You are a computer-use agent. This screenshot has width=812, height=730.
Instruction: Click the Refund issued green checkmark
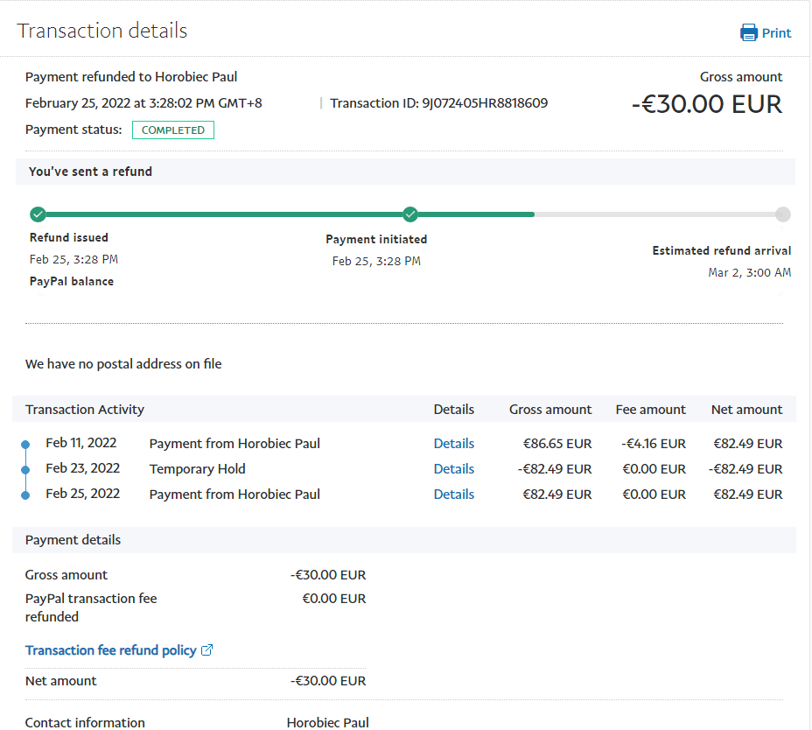pyautogui.click(x=38, y=214)
